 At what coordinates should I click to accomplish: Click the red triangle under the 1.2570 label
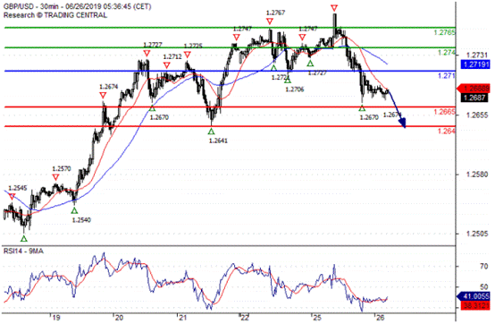point(55,177)
